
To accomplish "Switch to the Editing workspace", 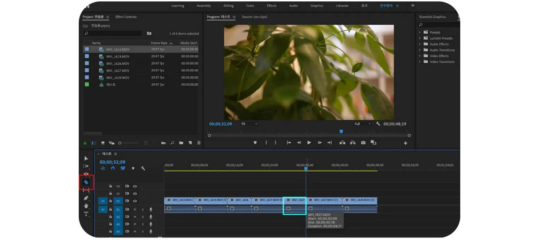I will pyautogui.click(x=229, y=6).
